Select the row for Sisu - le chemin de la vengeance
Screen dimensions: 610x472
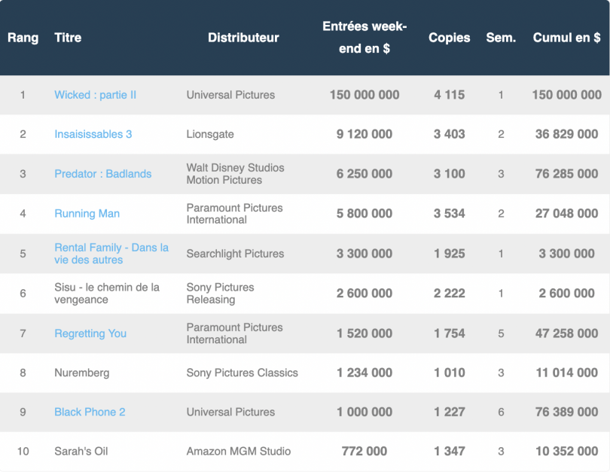(105, 294)
